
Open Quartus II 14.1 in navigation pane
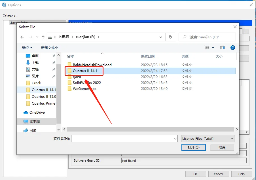(x=44, y=90)
